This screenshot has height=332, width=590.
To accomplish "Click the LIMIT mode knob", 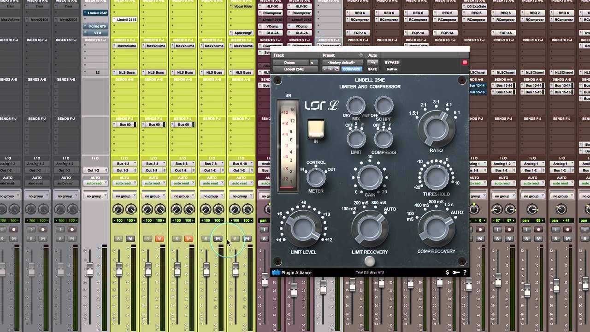I will click(x=356, y=139).
